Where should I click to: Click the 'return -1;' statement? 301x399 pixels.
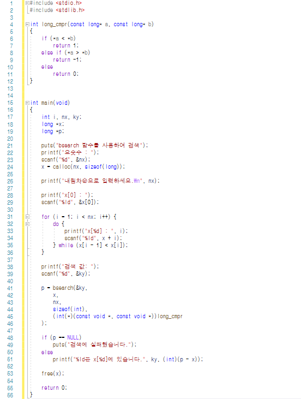click(67, 60)
